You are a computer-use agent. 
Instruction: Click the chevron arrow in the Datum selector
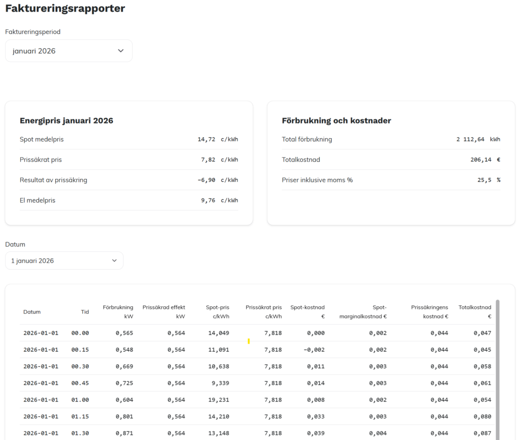[114, 261]
